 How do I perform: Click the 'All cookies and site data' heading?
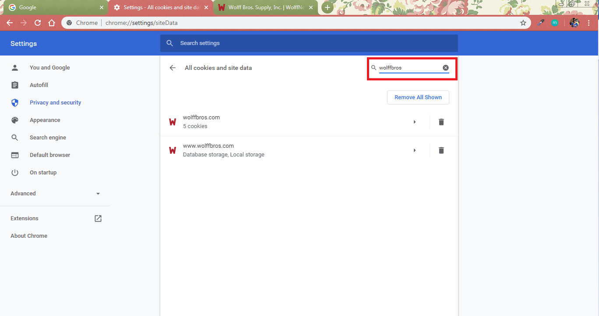[218, 68]
